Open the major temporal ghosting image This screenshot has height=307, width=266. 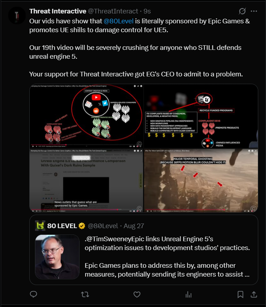pyautogui.click(x=201, y=180)
